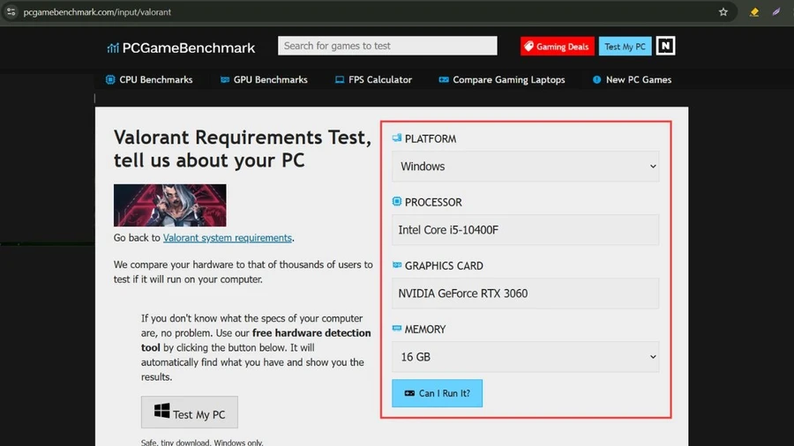This screenshot has width=794, height=446.
Task: Click the yellow highlighter extension icon
Action: (754, 11)
